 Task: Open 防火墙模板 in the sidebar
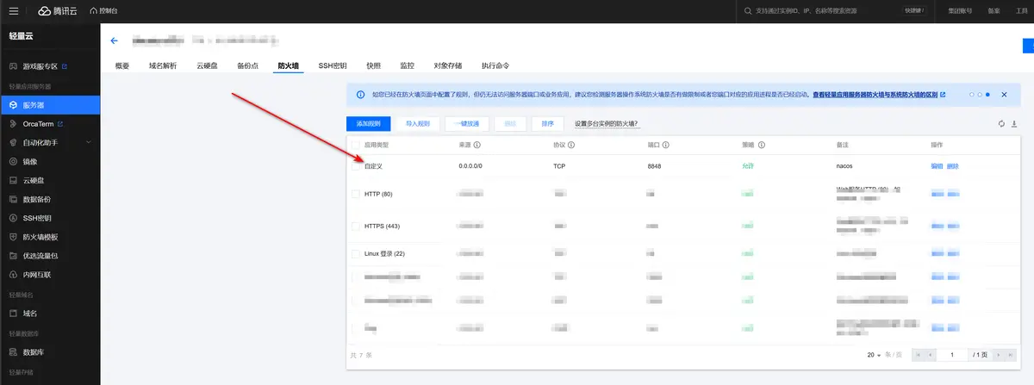coord(50,237)
